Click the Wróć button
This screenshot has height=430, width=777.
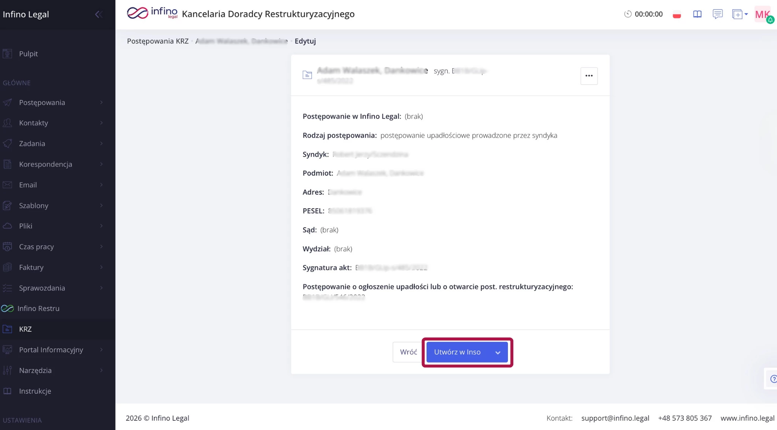pos(408,352)
